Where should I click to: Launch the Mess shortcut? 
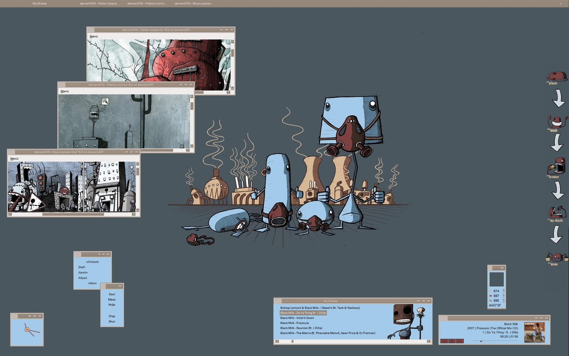click(x=112, y=300)
